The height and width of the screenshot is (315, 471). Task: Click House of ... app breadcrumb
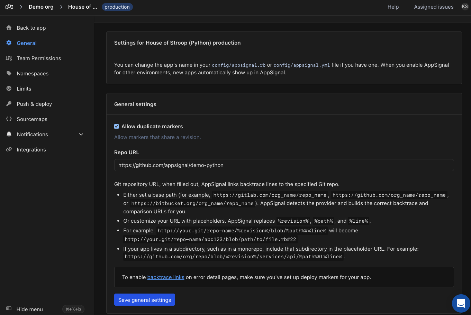click(82, 7)
